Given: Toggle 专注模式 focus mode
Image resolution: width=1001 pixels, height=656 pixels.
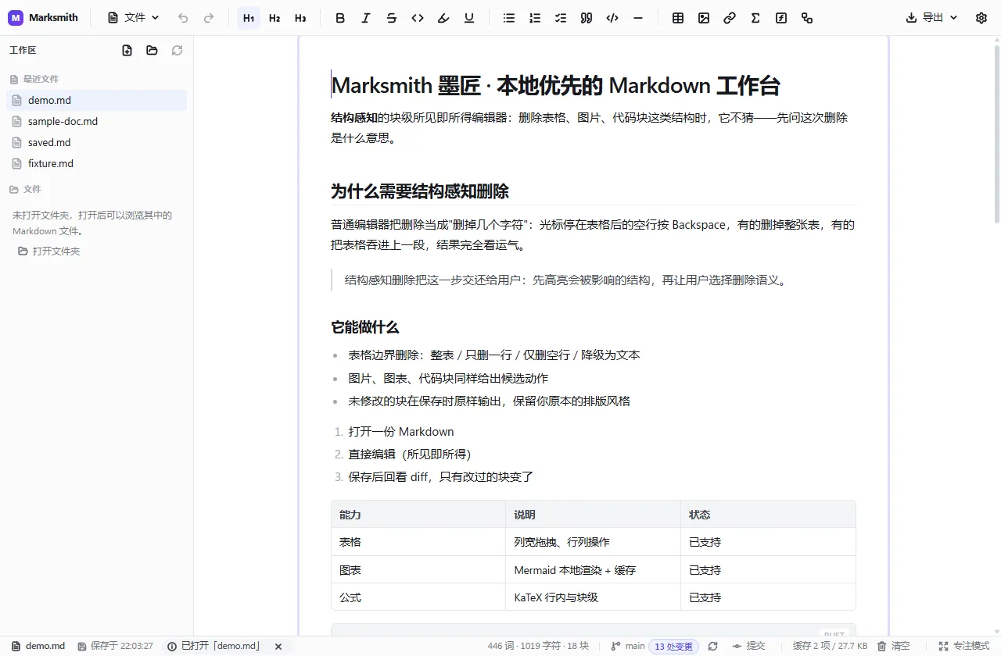Looking at the screenshot, I should click(x=964, y=647).
